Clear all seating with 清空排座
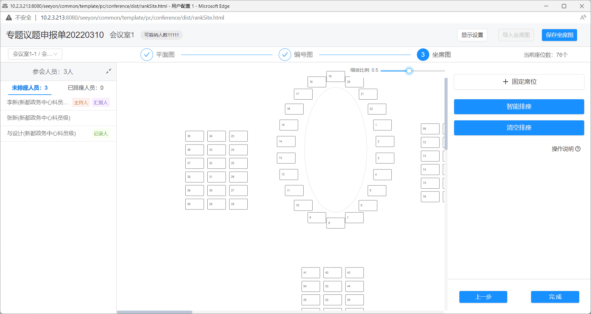 [x=519, y=128]
